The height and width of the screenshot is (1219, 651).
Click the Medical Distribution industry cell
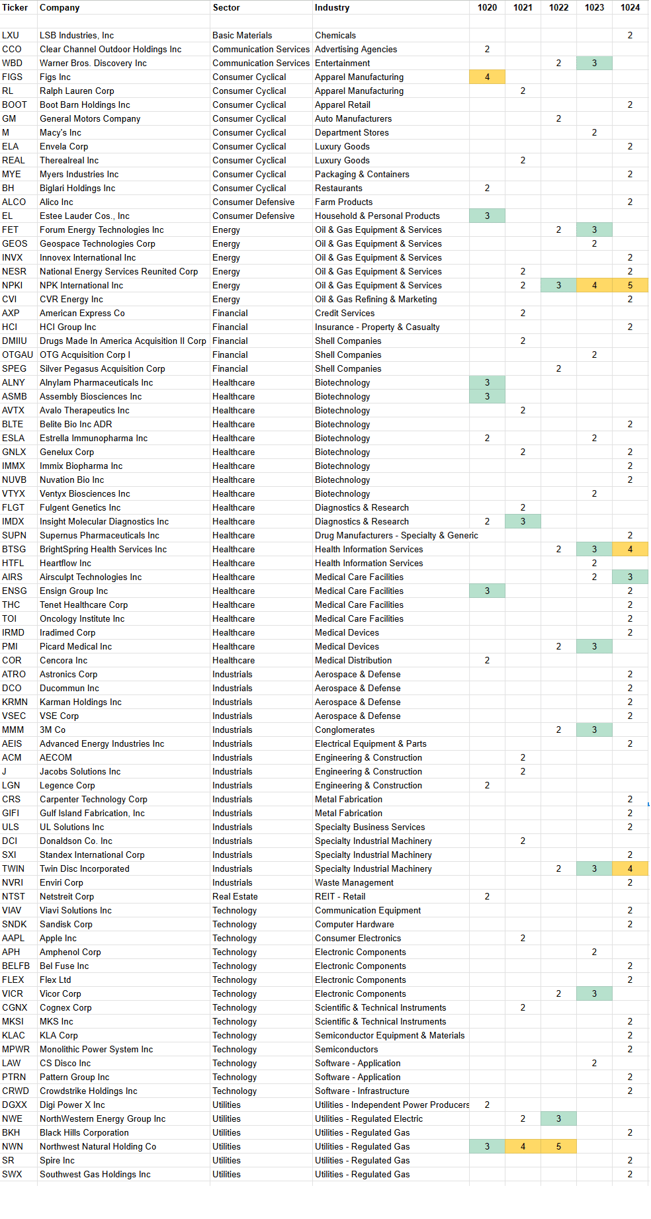391,660
